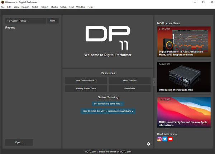Open the Video Tutorials resource
Viewport: 215px width, 154px height.
129,80
